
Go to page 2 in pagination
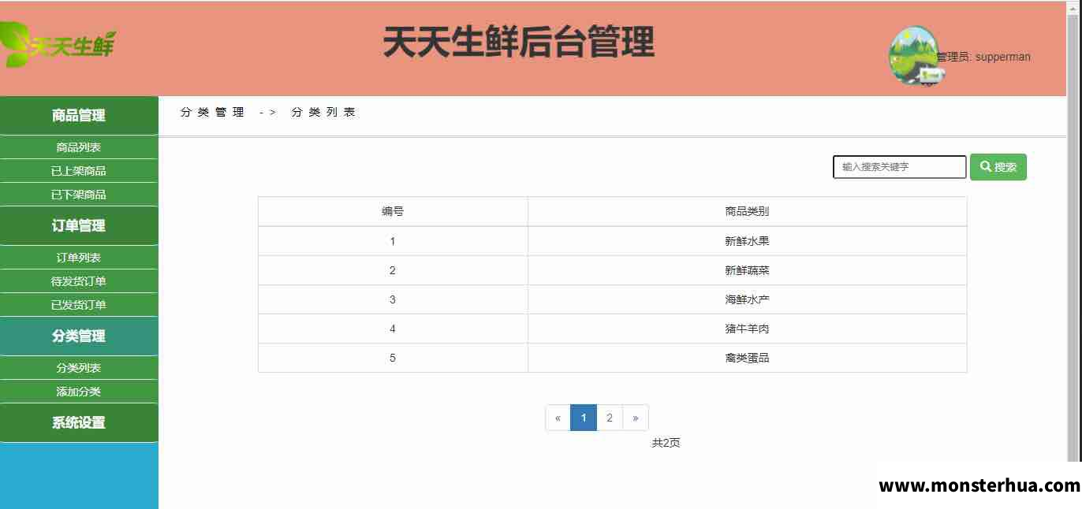coord(610,418)
